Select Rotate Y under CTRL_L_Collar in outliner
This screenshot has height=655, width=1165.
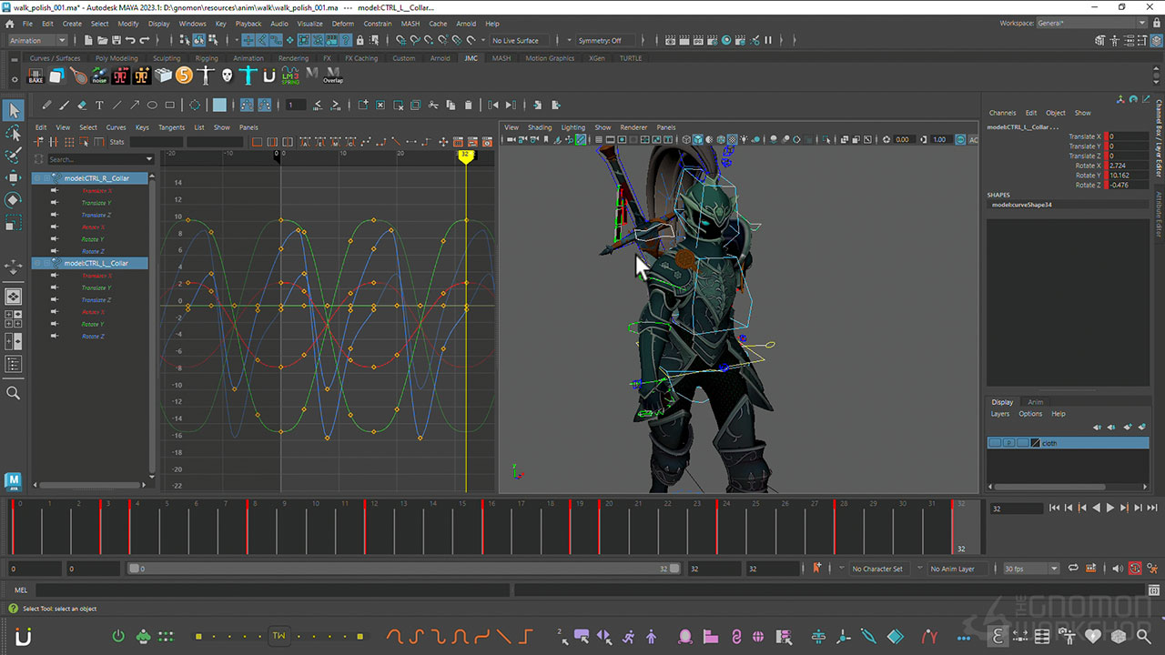click(92, 324)
